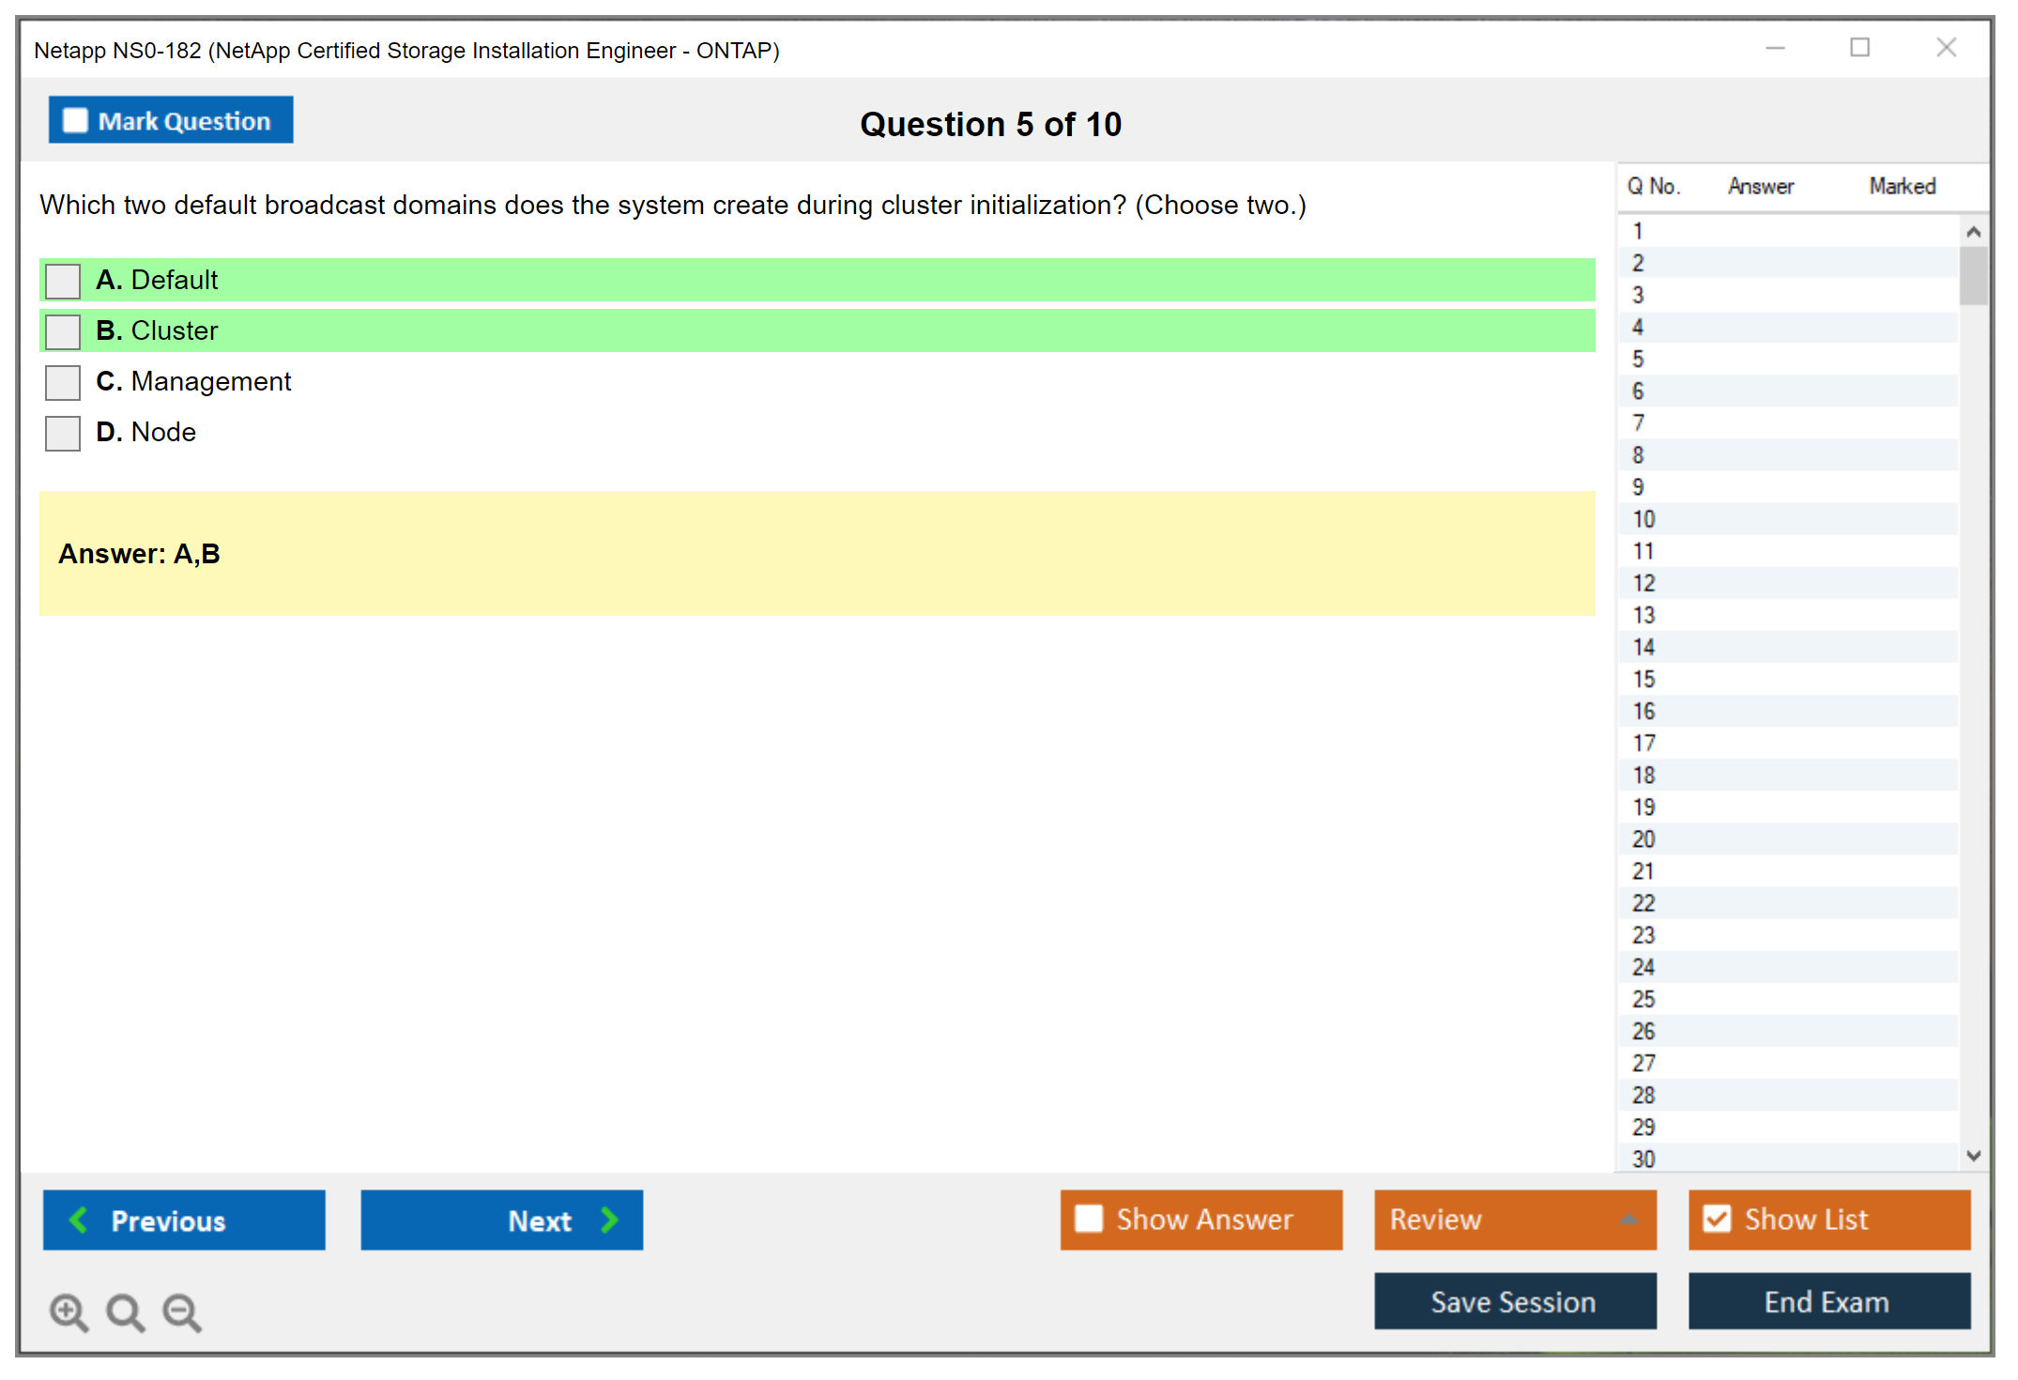Minimize the exam window

(1775, 47)
